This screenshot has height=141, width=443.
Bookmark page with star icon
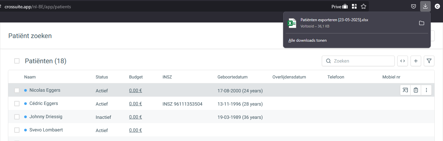click(x=364, y=6)
